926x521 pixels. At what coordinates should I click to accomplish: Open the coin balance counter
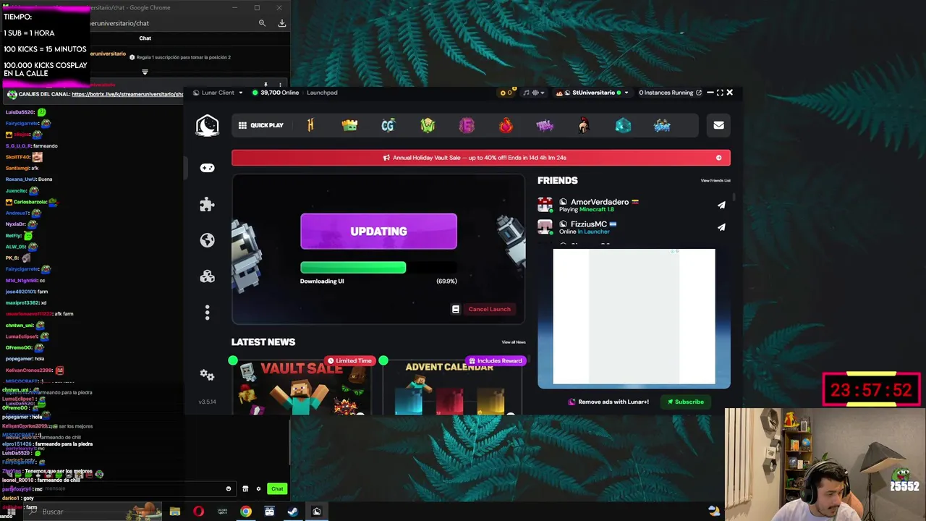pos(506,93)
